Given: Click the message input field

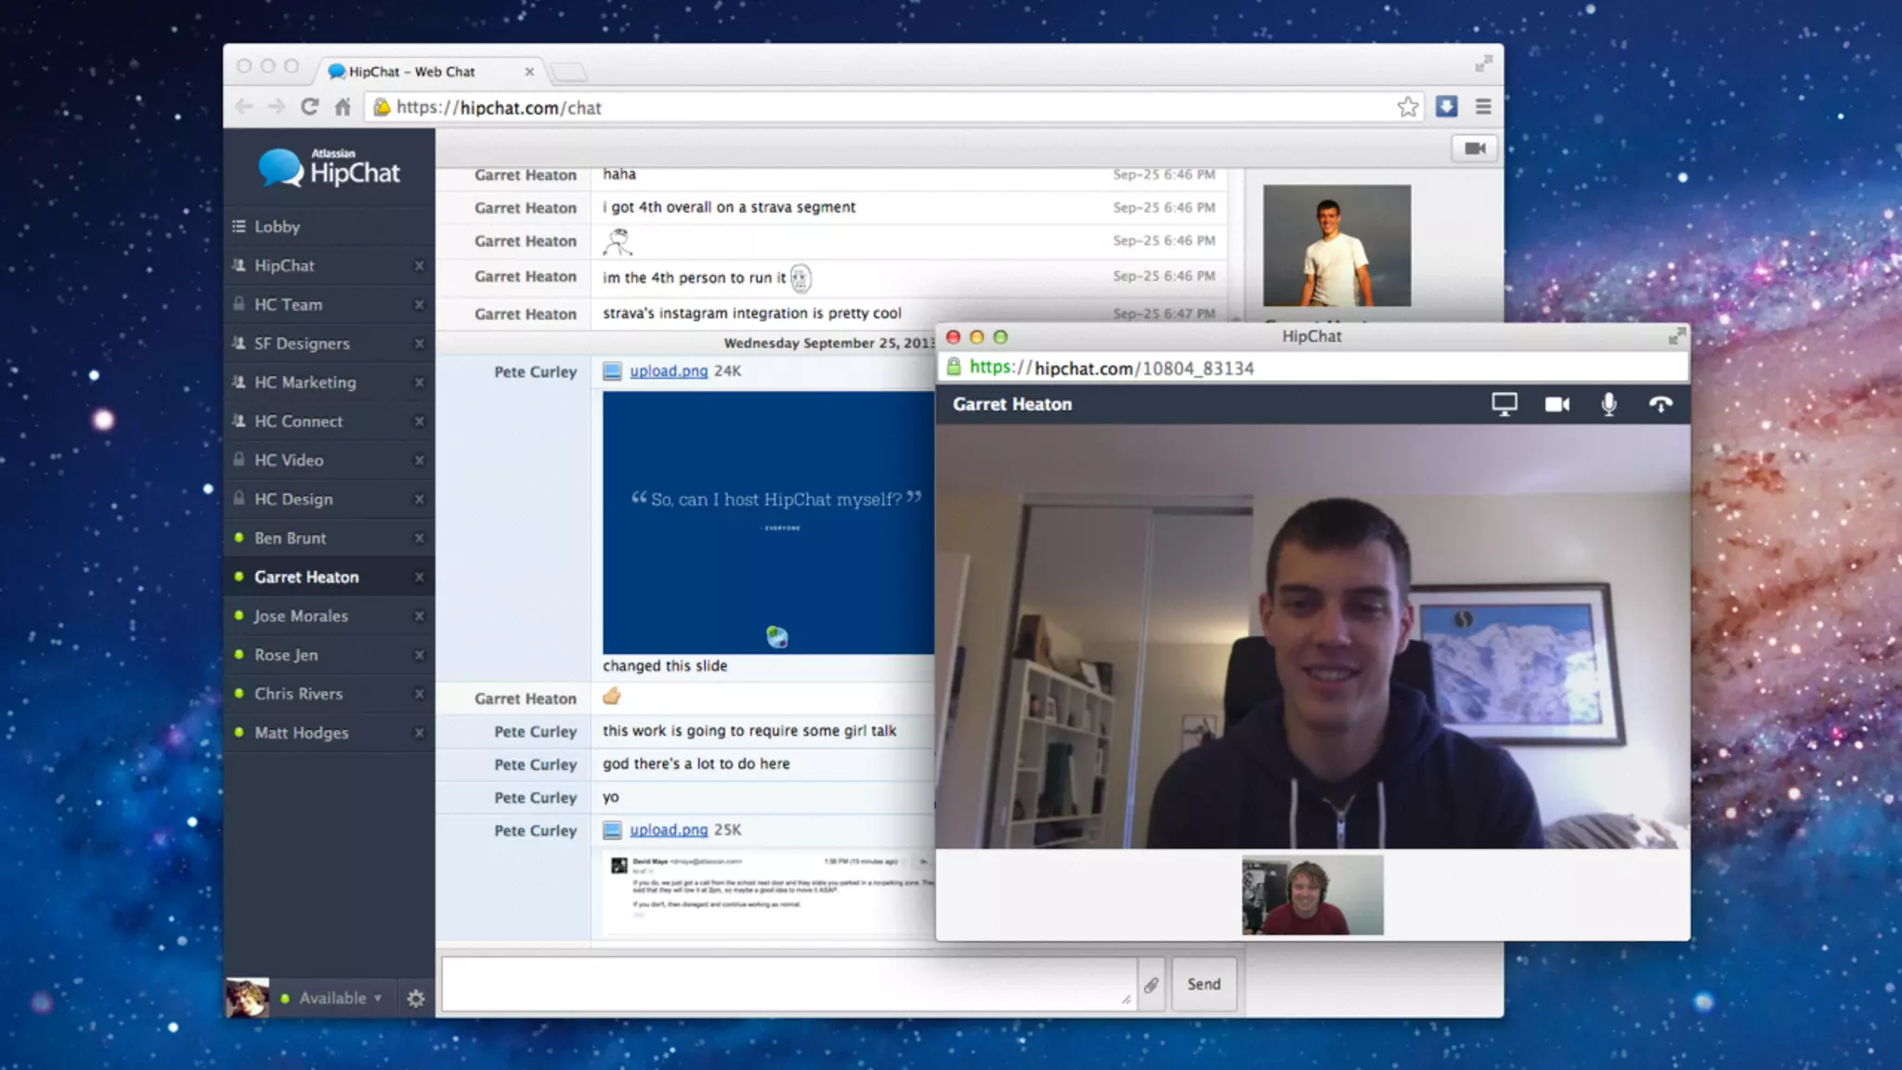Looking at the screenshot, I should (788, 984).
